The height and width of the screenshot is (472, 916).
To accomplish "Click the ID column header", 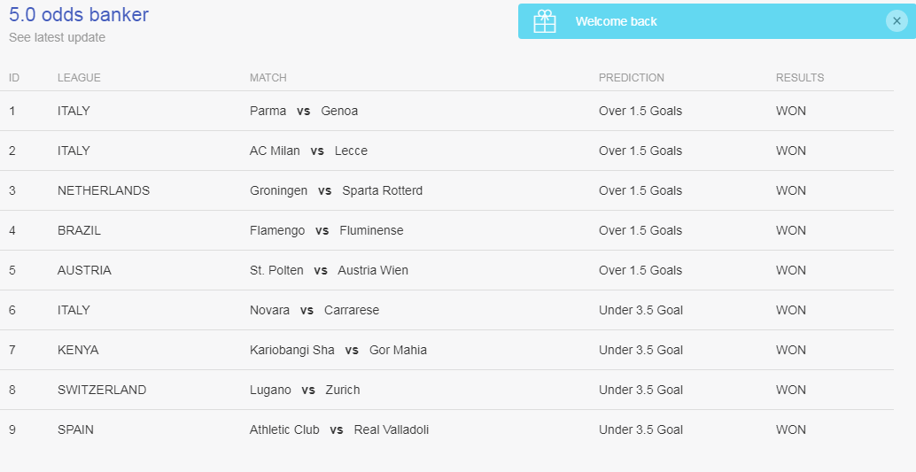I will (14, 78).
